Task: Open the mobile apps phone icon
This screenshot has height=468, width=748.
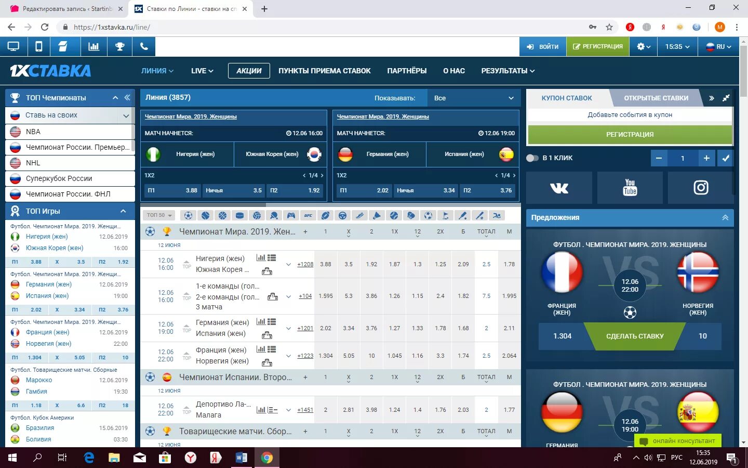Action: [39, 46]
